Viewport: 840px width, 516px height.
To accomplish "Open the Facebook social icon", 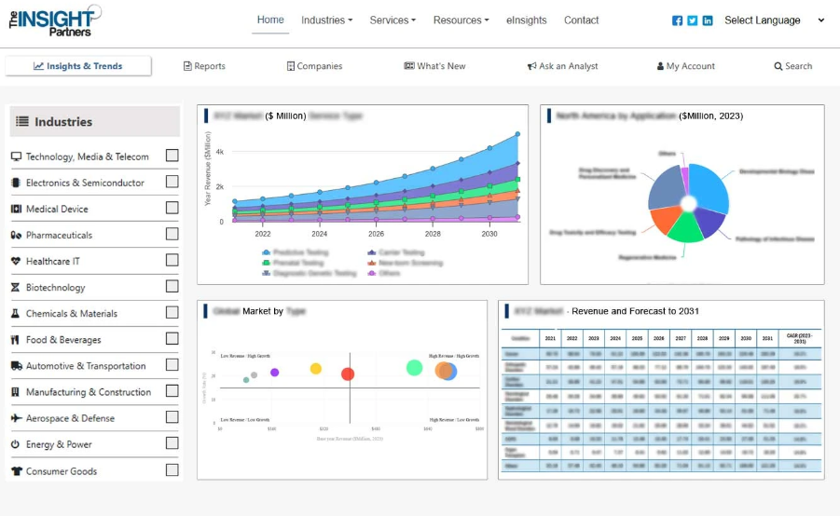I will pos(677,20).
